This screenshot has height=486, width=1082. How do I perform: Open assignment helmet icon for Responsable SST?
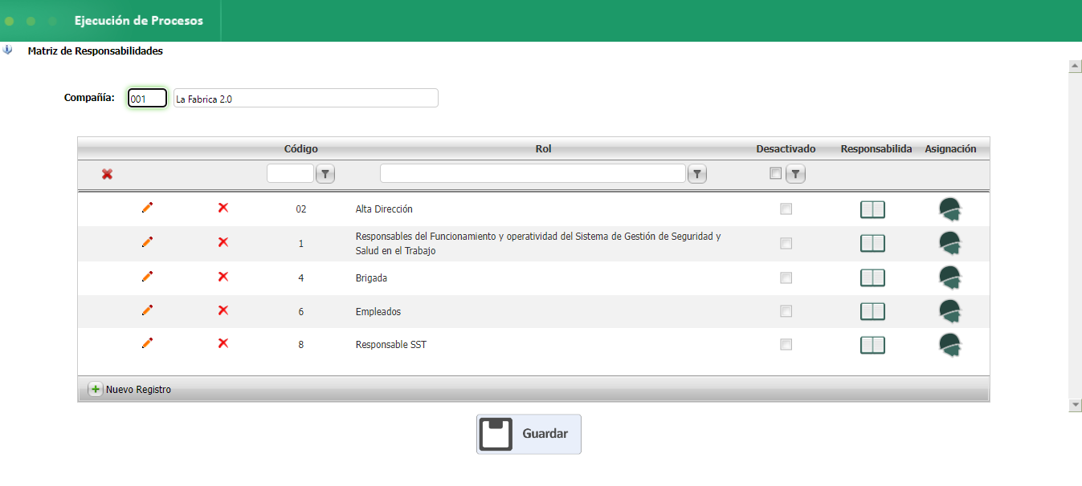(x=950, y=346)
